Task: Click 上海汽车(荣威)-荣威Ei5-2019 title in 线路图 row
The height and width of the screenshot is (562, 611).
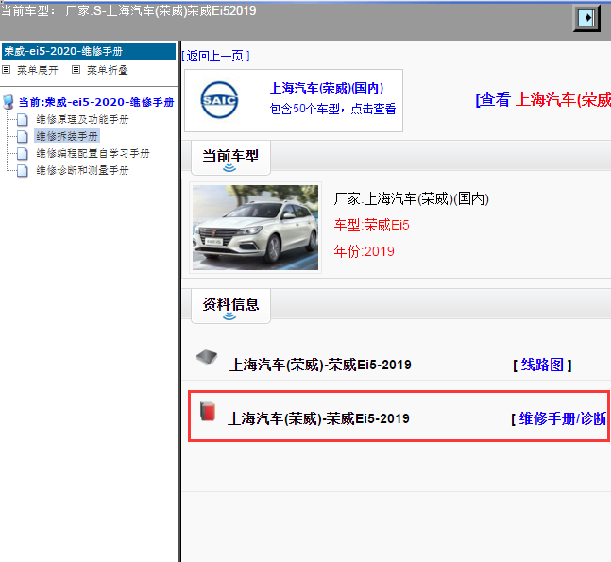Action: point(320,366)
